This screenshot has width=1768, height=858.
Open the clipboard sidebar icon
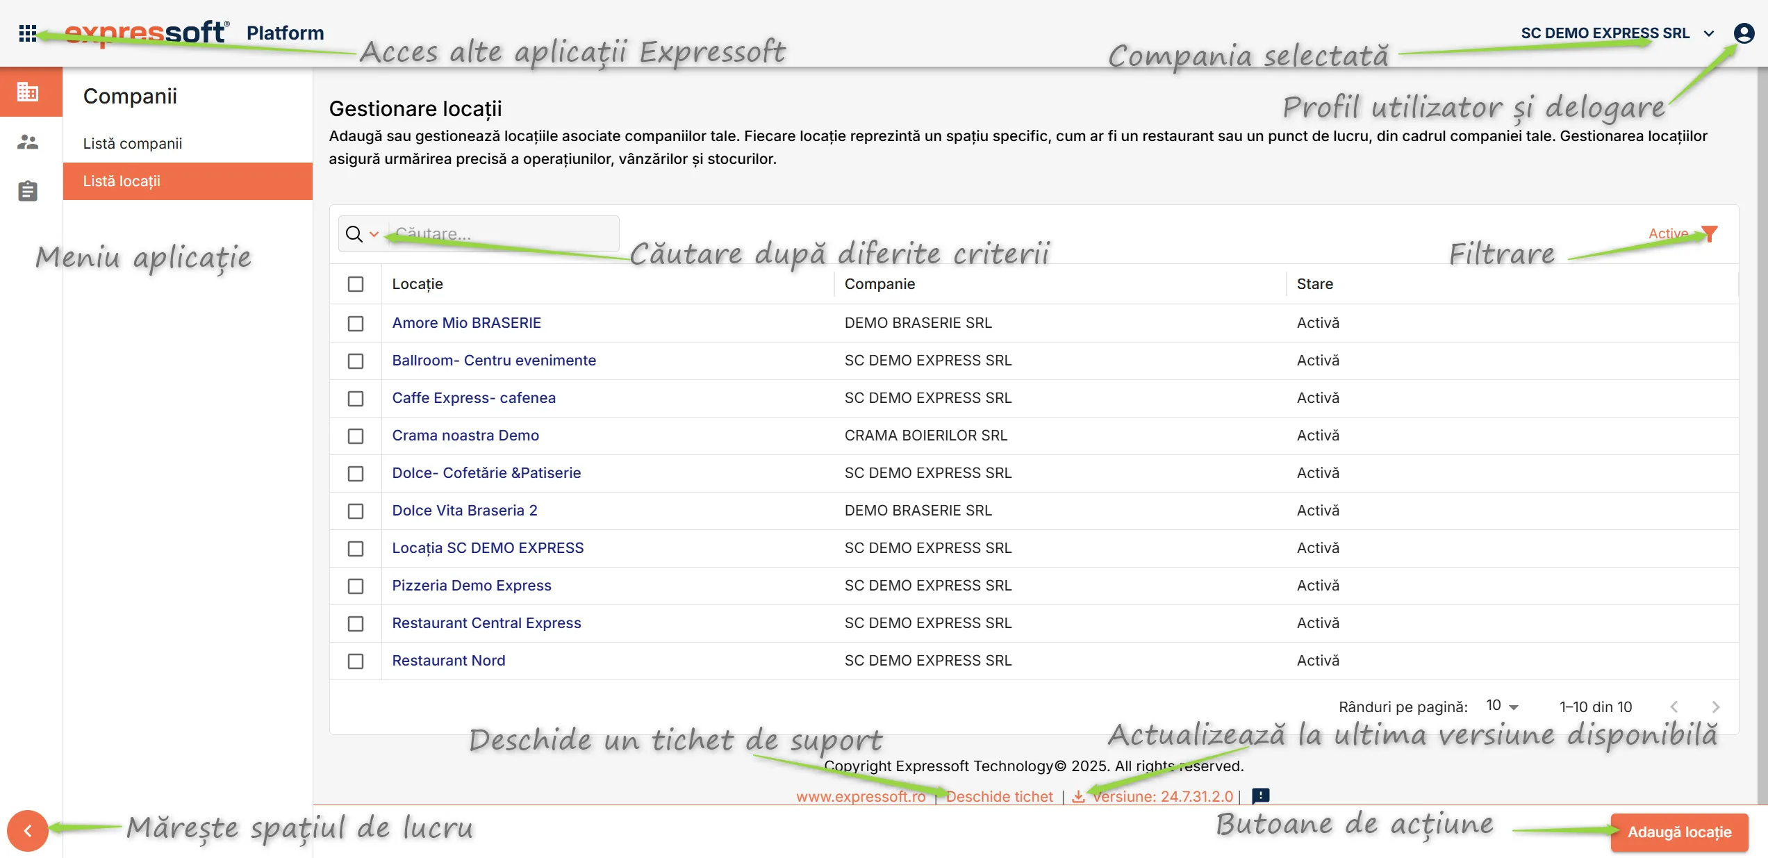click(28, 190)
